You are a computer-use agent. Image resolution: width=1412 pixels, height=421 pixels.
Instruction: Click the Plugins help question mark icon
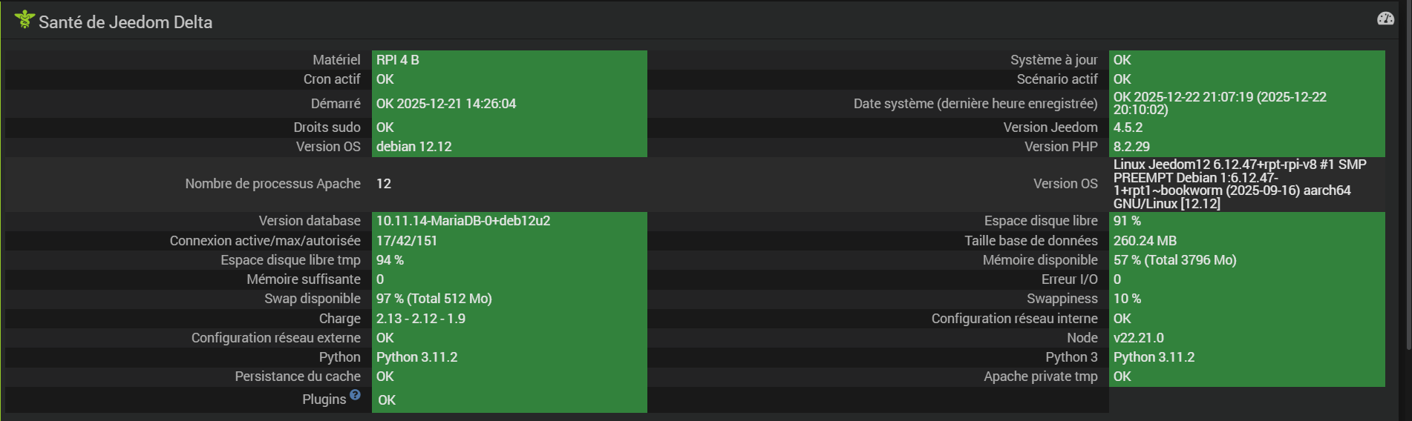coord(355,395)
